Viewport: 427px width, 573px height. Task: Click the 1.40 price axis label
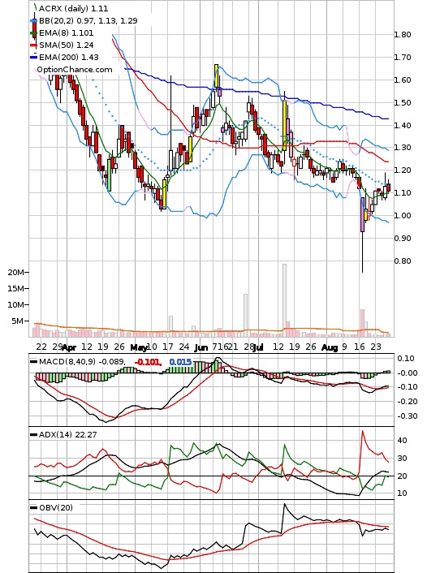[x=403, y=125]
